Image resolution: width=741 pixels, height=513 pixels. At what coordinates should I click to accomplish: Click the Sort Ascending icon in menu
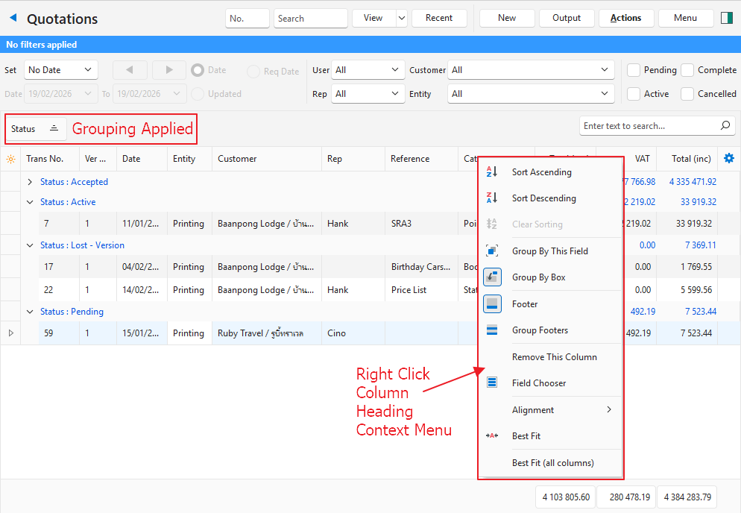(492, 172)
